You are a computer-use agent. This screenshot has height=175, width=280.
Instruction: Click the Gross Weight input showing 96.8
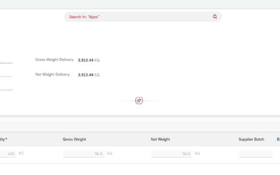pyautogui.click(x=84, y=154)
